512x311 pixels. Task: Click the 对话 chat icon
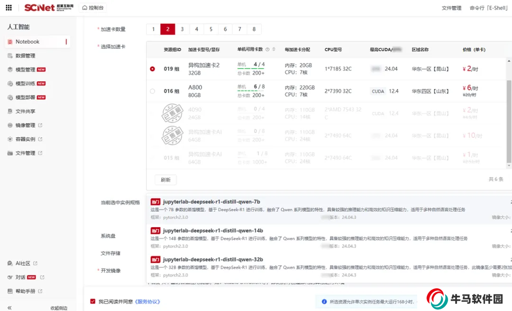coord(10,277)
